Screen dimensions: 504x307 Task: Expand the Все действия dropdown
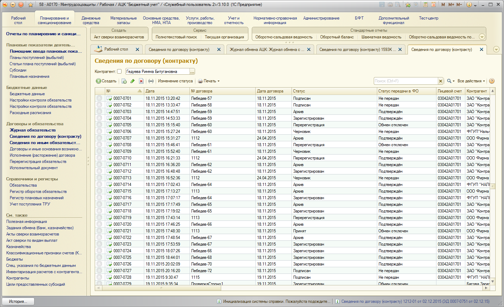click(471, 81)
